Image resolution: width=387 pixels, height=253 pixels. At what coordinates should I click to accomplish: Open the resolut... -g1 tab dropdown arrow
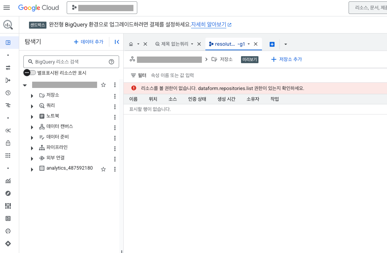coord(249,44)
